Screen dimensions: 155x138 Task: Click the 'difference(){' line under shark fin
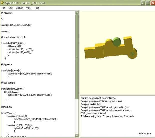(8, 113)
